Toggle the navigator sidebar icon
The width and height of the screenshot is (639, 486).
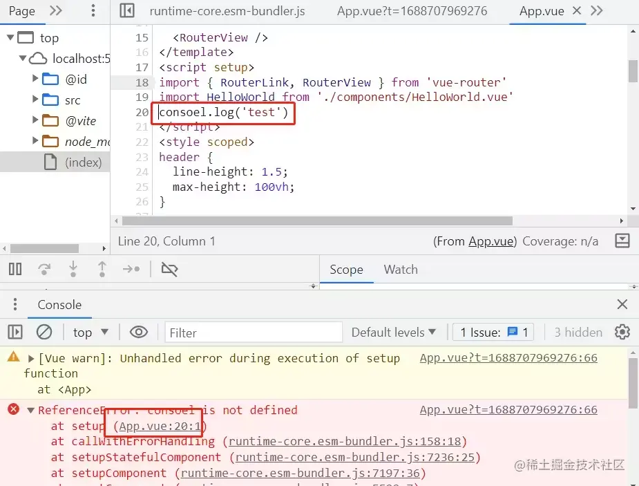point(126,10)
